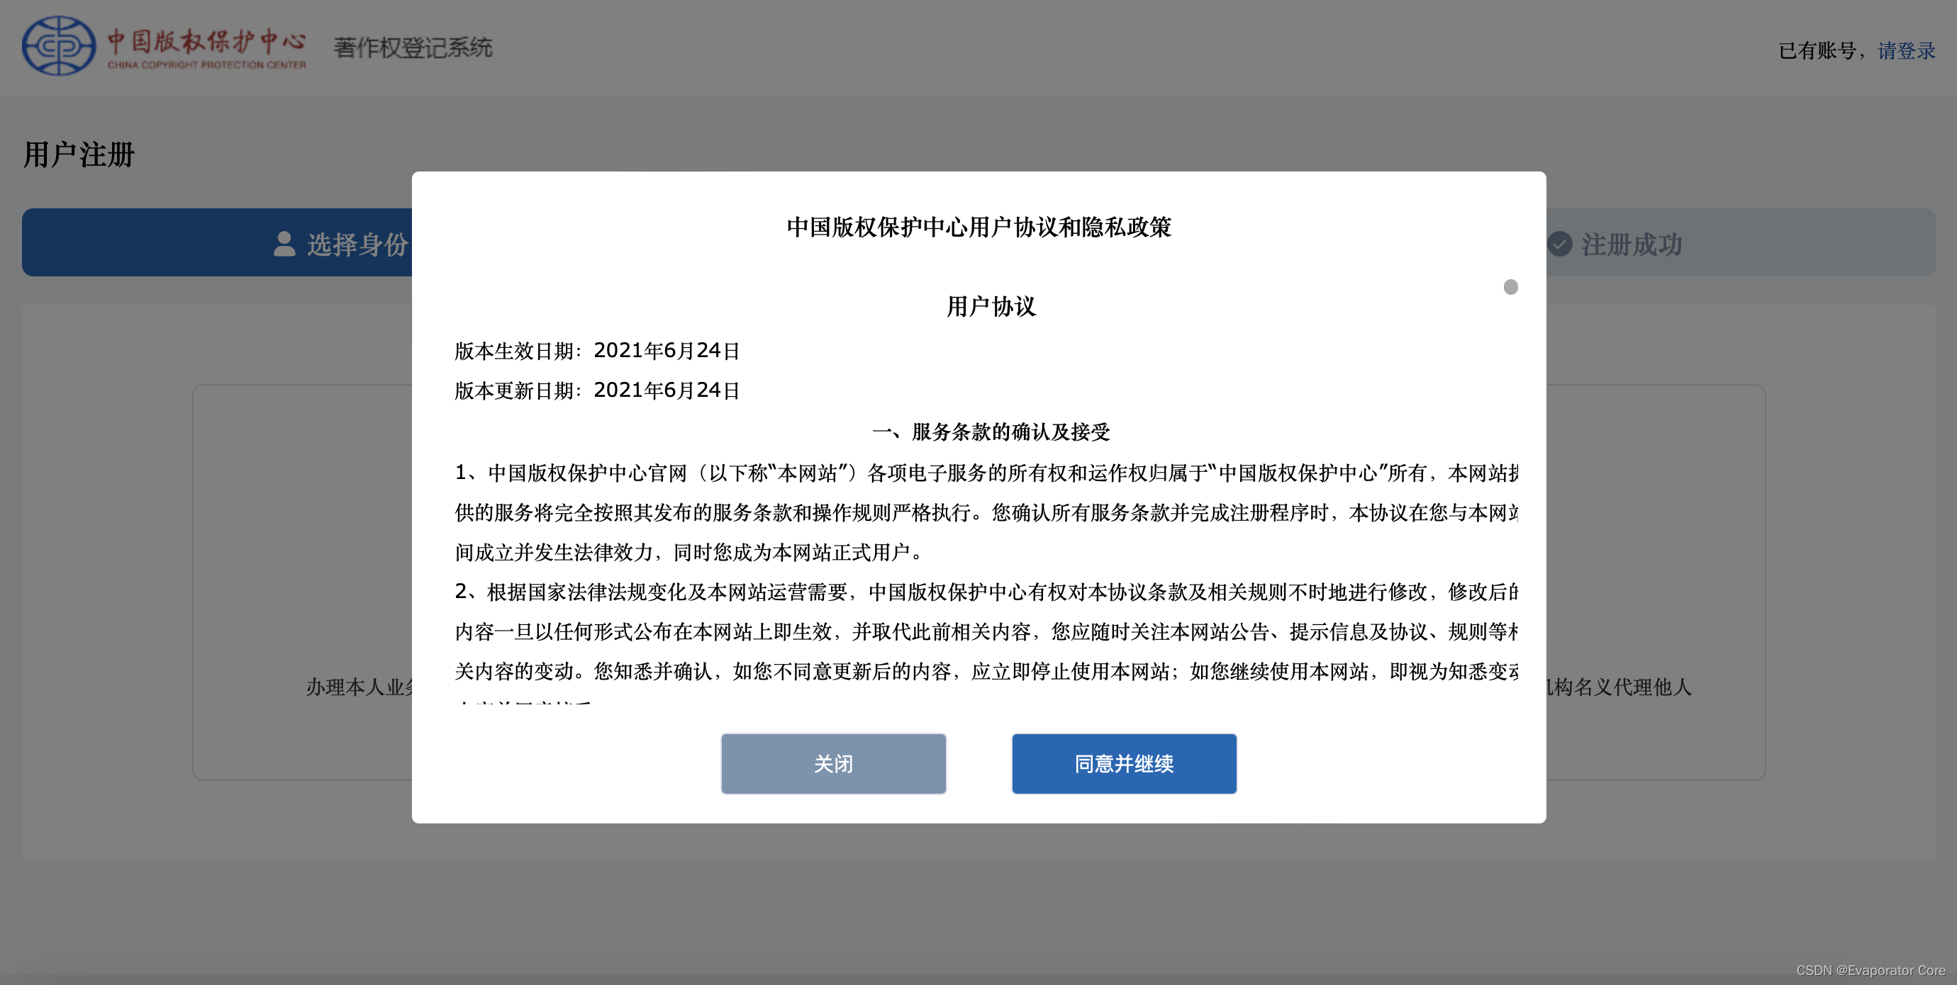Open the 请登录 login link

coord(1905,50)
